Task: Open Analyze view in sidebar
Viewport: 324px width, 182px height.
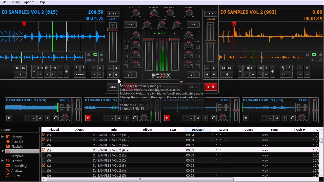Action: [x=17, y=170]
